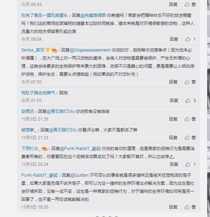Open the @Quitterr mention link
The image size is (210, 217).
point(79,175)
